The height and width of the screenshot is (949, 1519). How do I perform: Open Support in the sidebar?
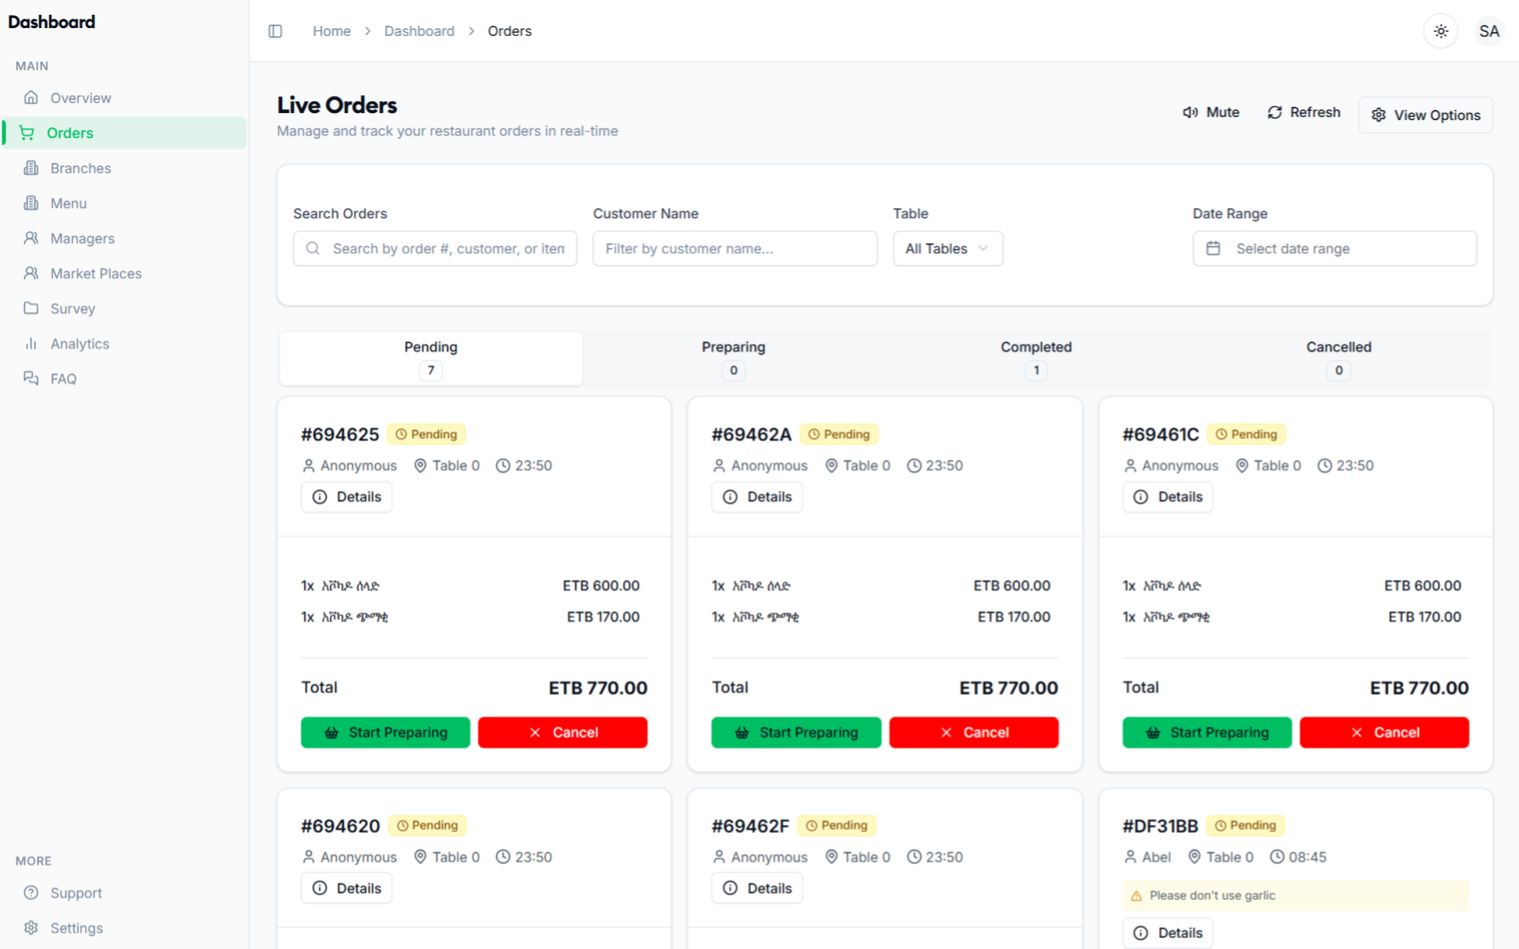(76, 893)
